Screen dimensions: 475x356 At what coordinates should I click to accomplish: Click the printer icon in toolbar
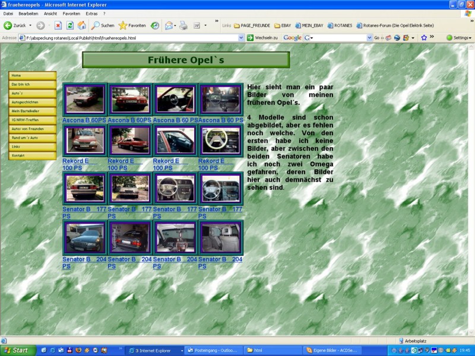(183, 26)
